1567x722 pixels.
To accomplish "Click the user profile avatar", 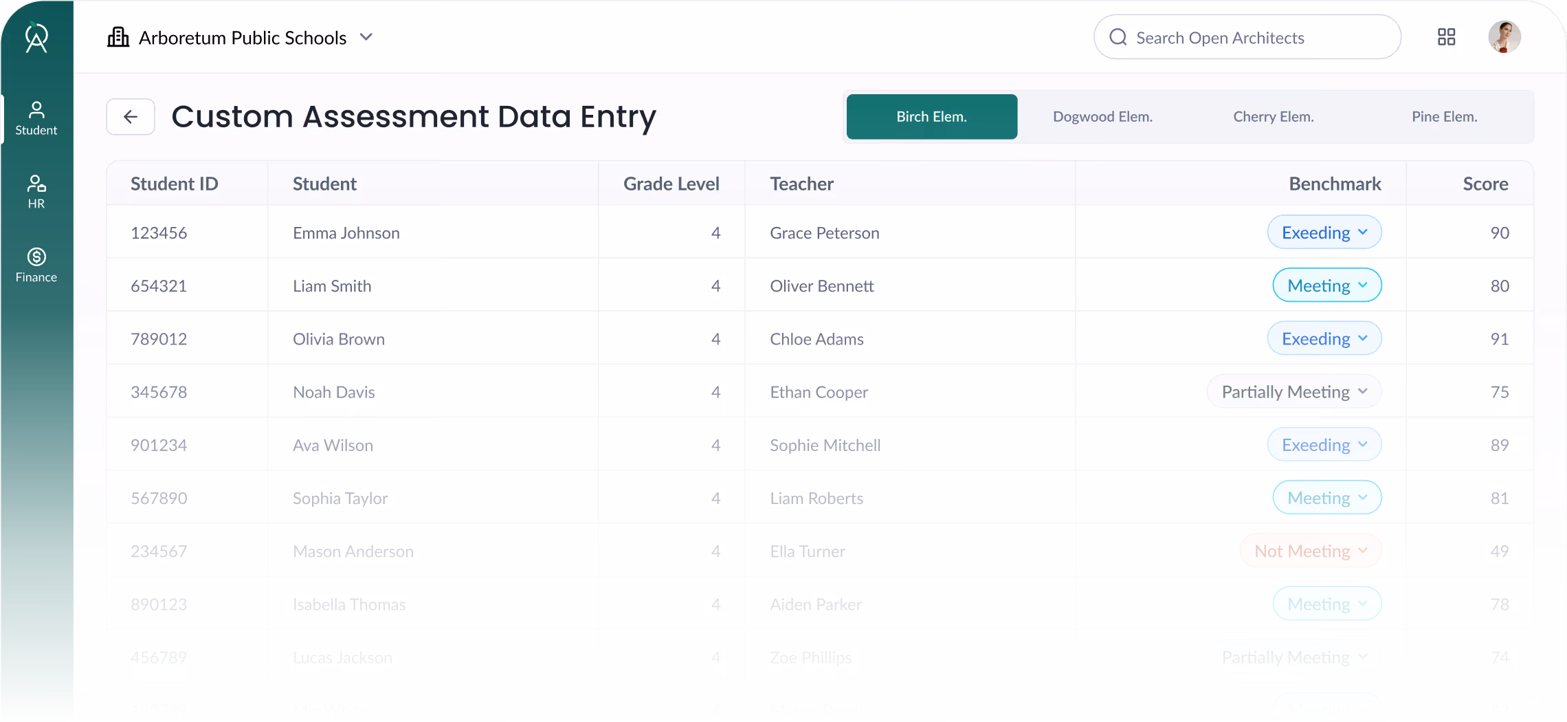I will [x=1504, y=36].
